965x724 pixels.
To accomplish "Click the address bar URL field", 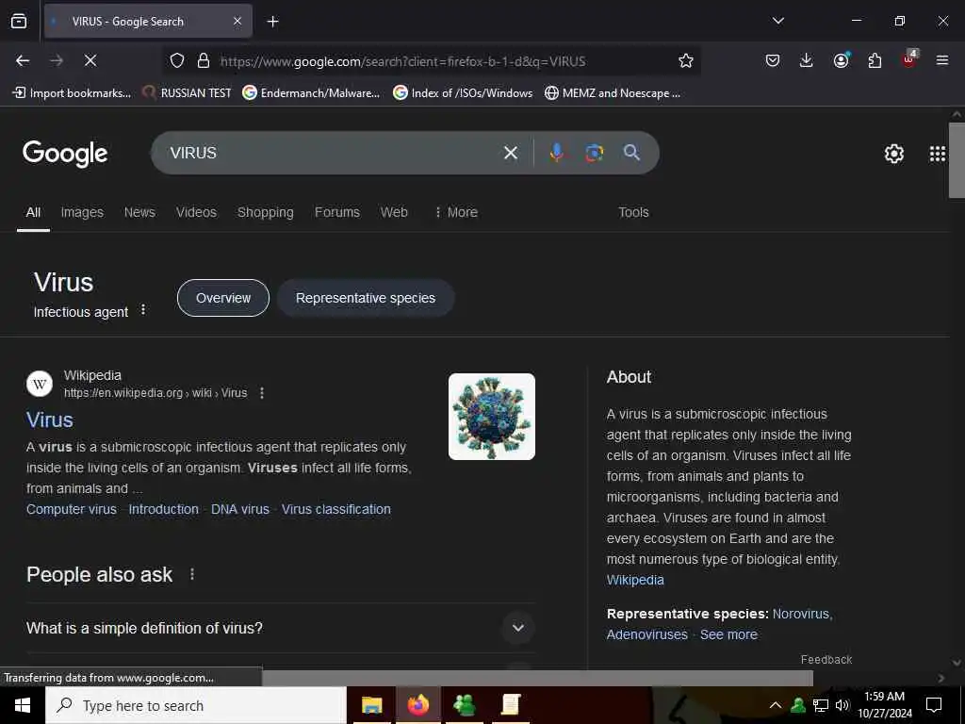I will click(x=431, y=61).
